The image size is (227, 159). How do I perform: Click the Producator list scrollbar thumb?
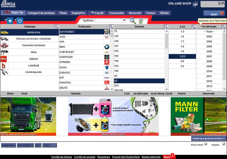coord(112,35)
